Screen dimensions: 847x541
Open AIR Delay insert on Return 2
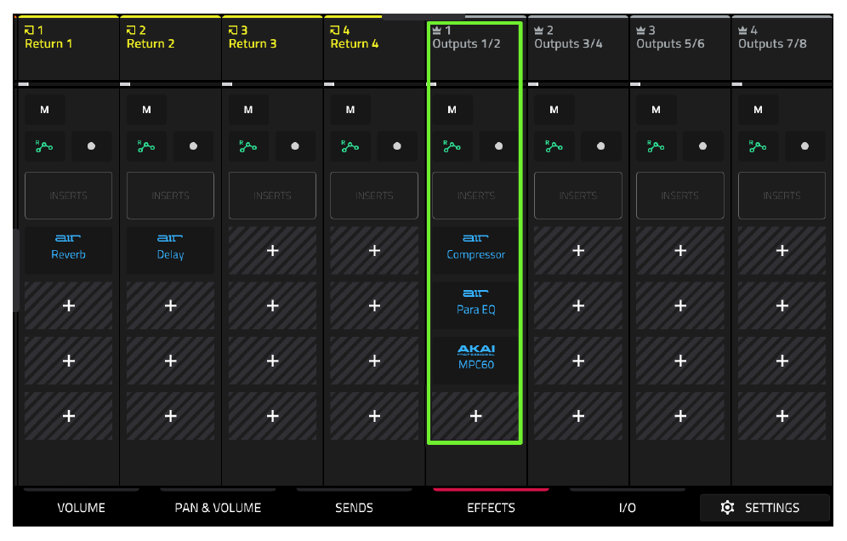point(170,250)
